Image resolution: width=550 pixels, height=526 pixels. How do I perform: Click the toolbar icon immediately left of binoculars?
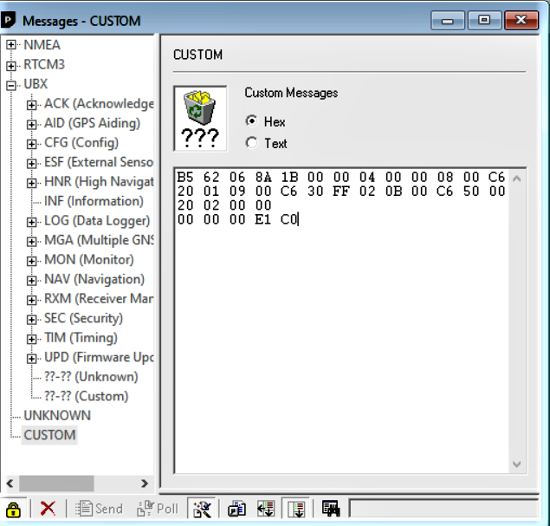click(x=295, y=509)
